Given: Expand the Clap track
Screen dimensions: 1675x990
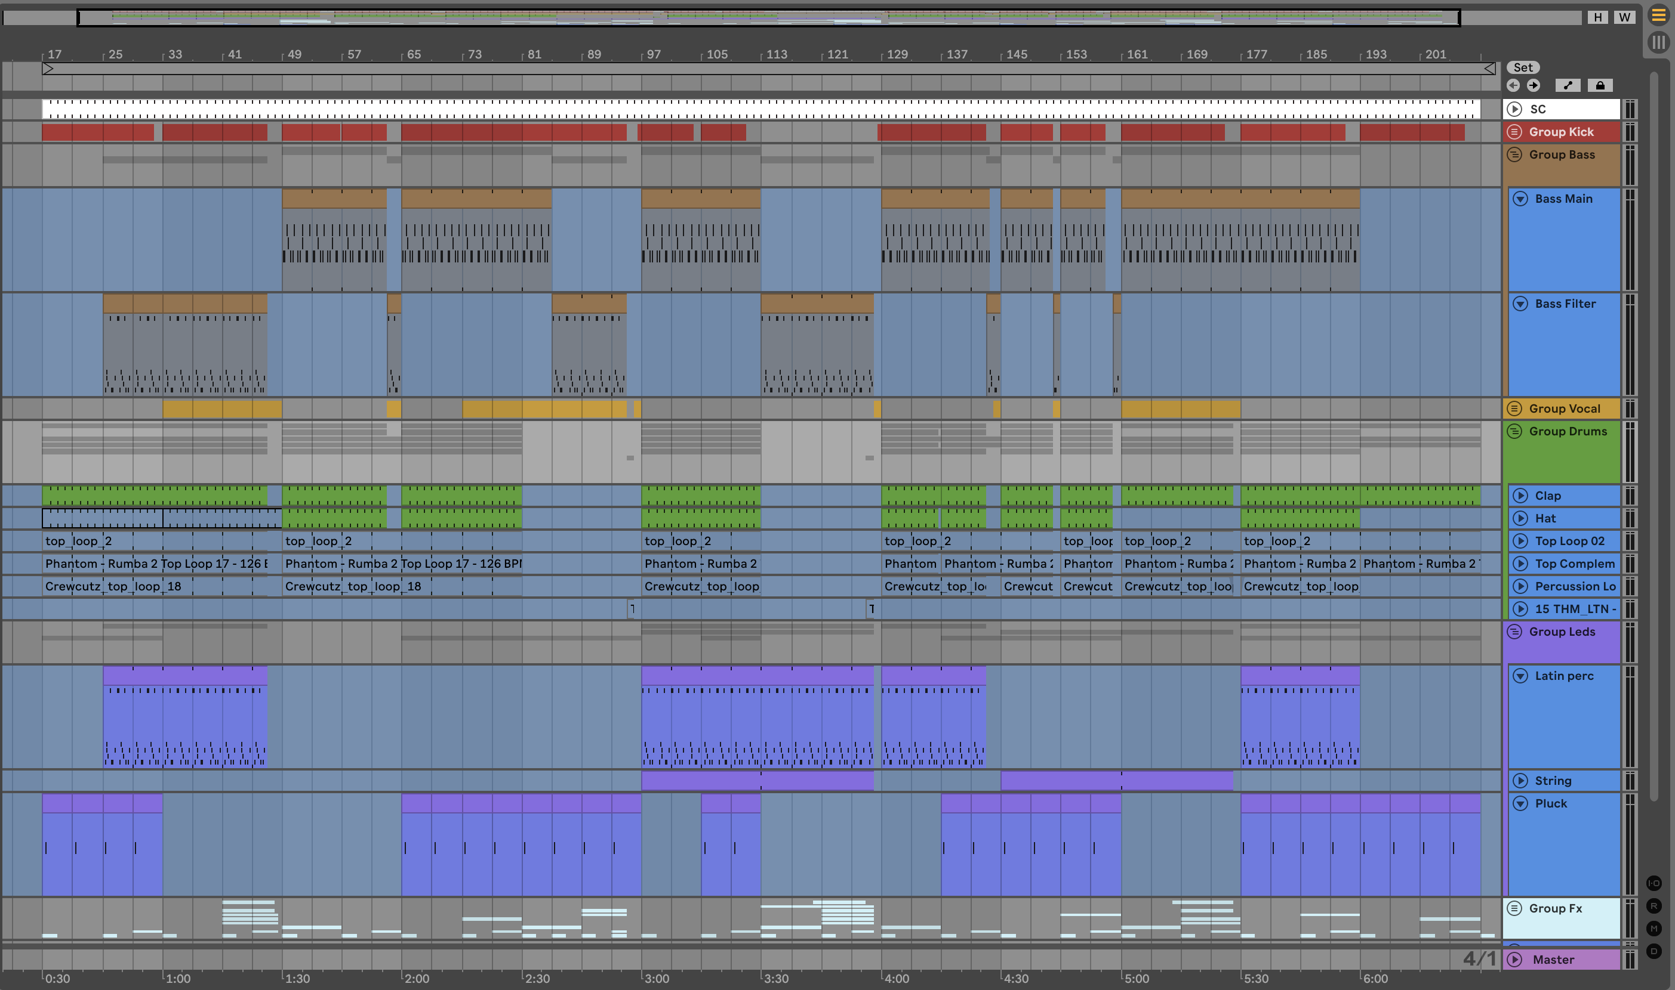Looking at the screenshot, I should [x=1520, y=496].
